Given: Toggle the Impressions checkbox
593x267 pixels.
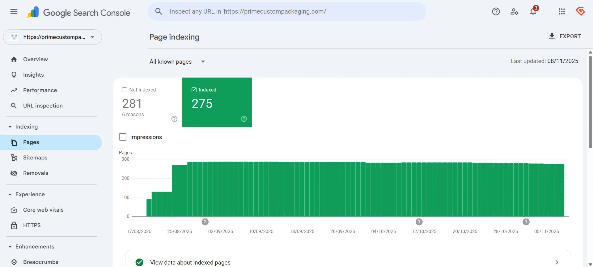Looking at the screenshot, I should click(123, 137).
